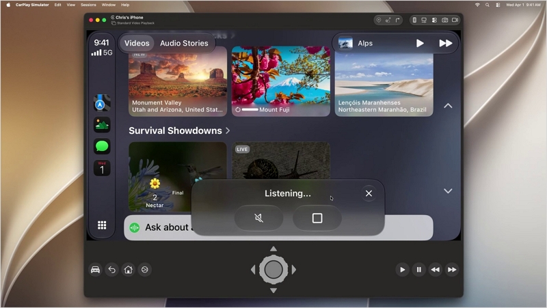The height and width of the screenshot is (308, 547).
Task: Open the Edit menu
Action: (57, 5)
